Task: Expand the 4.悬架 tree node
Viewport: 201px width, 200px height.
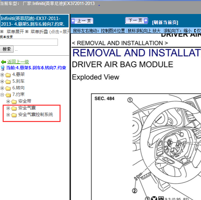Action: 2,75
